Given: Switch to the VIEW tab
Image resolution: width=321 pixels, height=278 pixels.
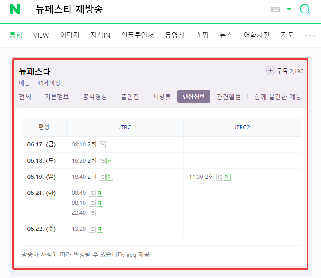Looking at the screenshot, I should click(41, 35).
